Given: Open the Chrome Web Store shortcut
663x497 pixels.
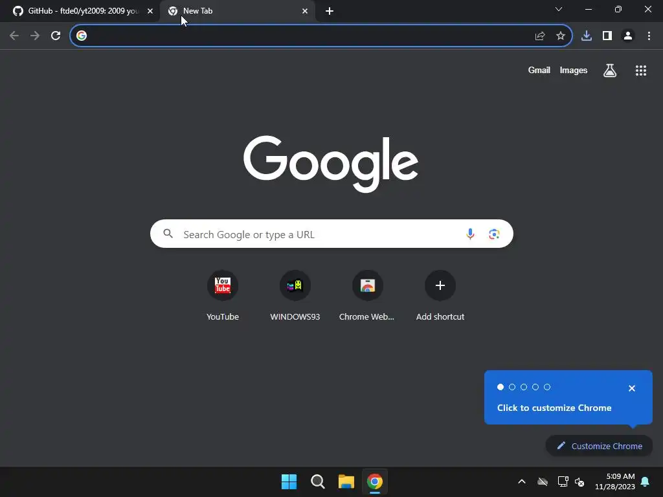Looking at the screenshot, I should coord(367,296).
